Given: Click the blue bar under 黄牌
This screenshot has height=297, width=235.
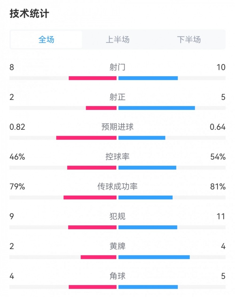Looking at the screenshot, I should (x=154, y=257).
